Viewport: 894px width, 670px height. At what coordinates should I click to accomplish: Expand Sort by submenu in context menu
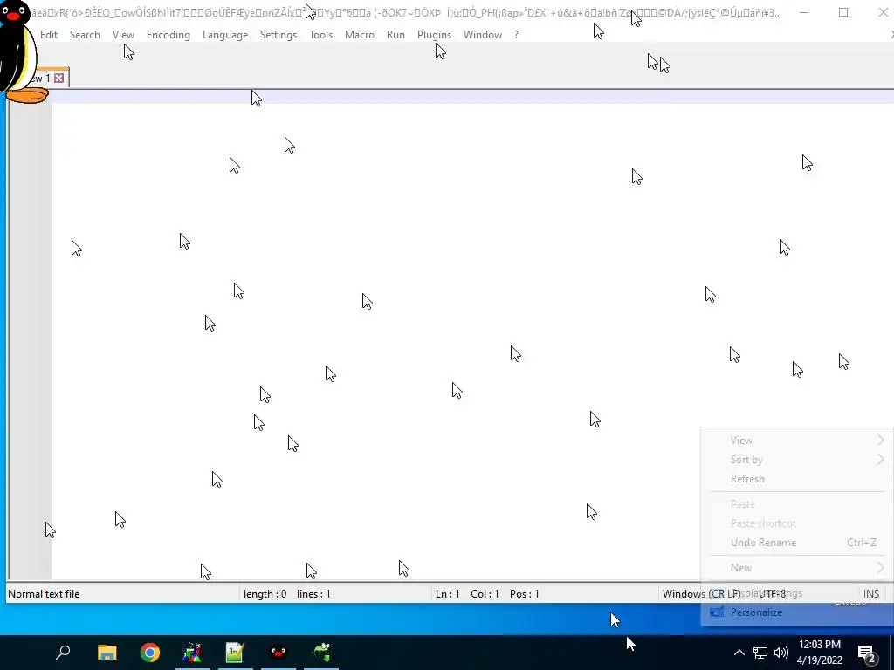click(x=797, y=460)
